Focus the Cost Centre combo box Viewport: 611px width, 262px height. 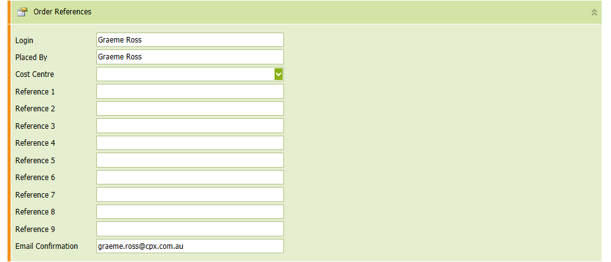point(185,74)
